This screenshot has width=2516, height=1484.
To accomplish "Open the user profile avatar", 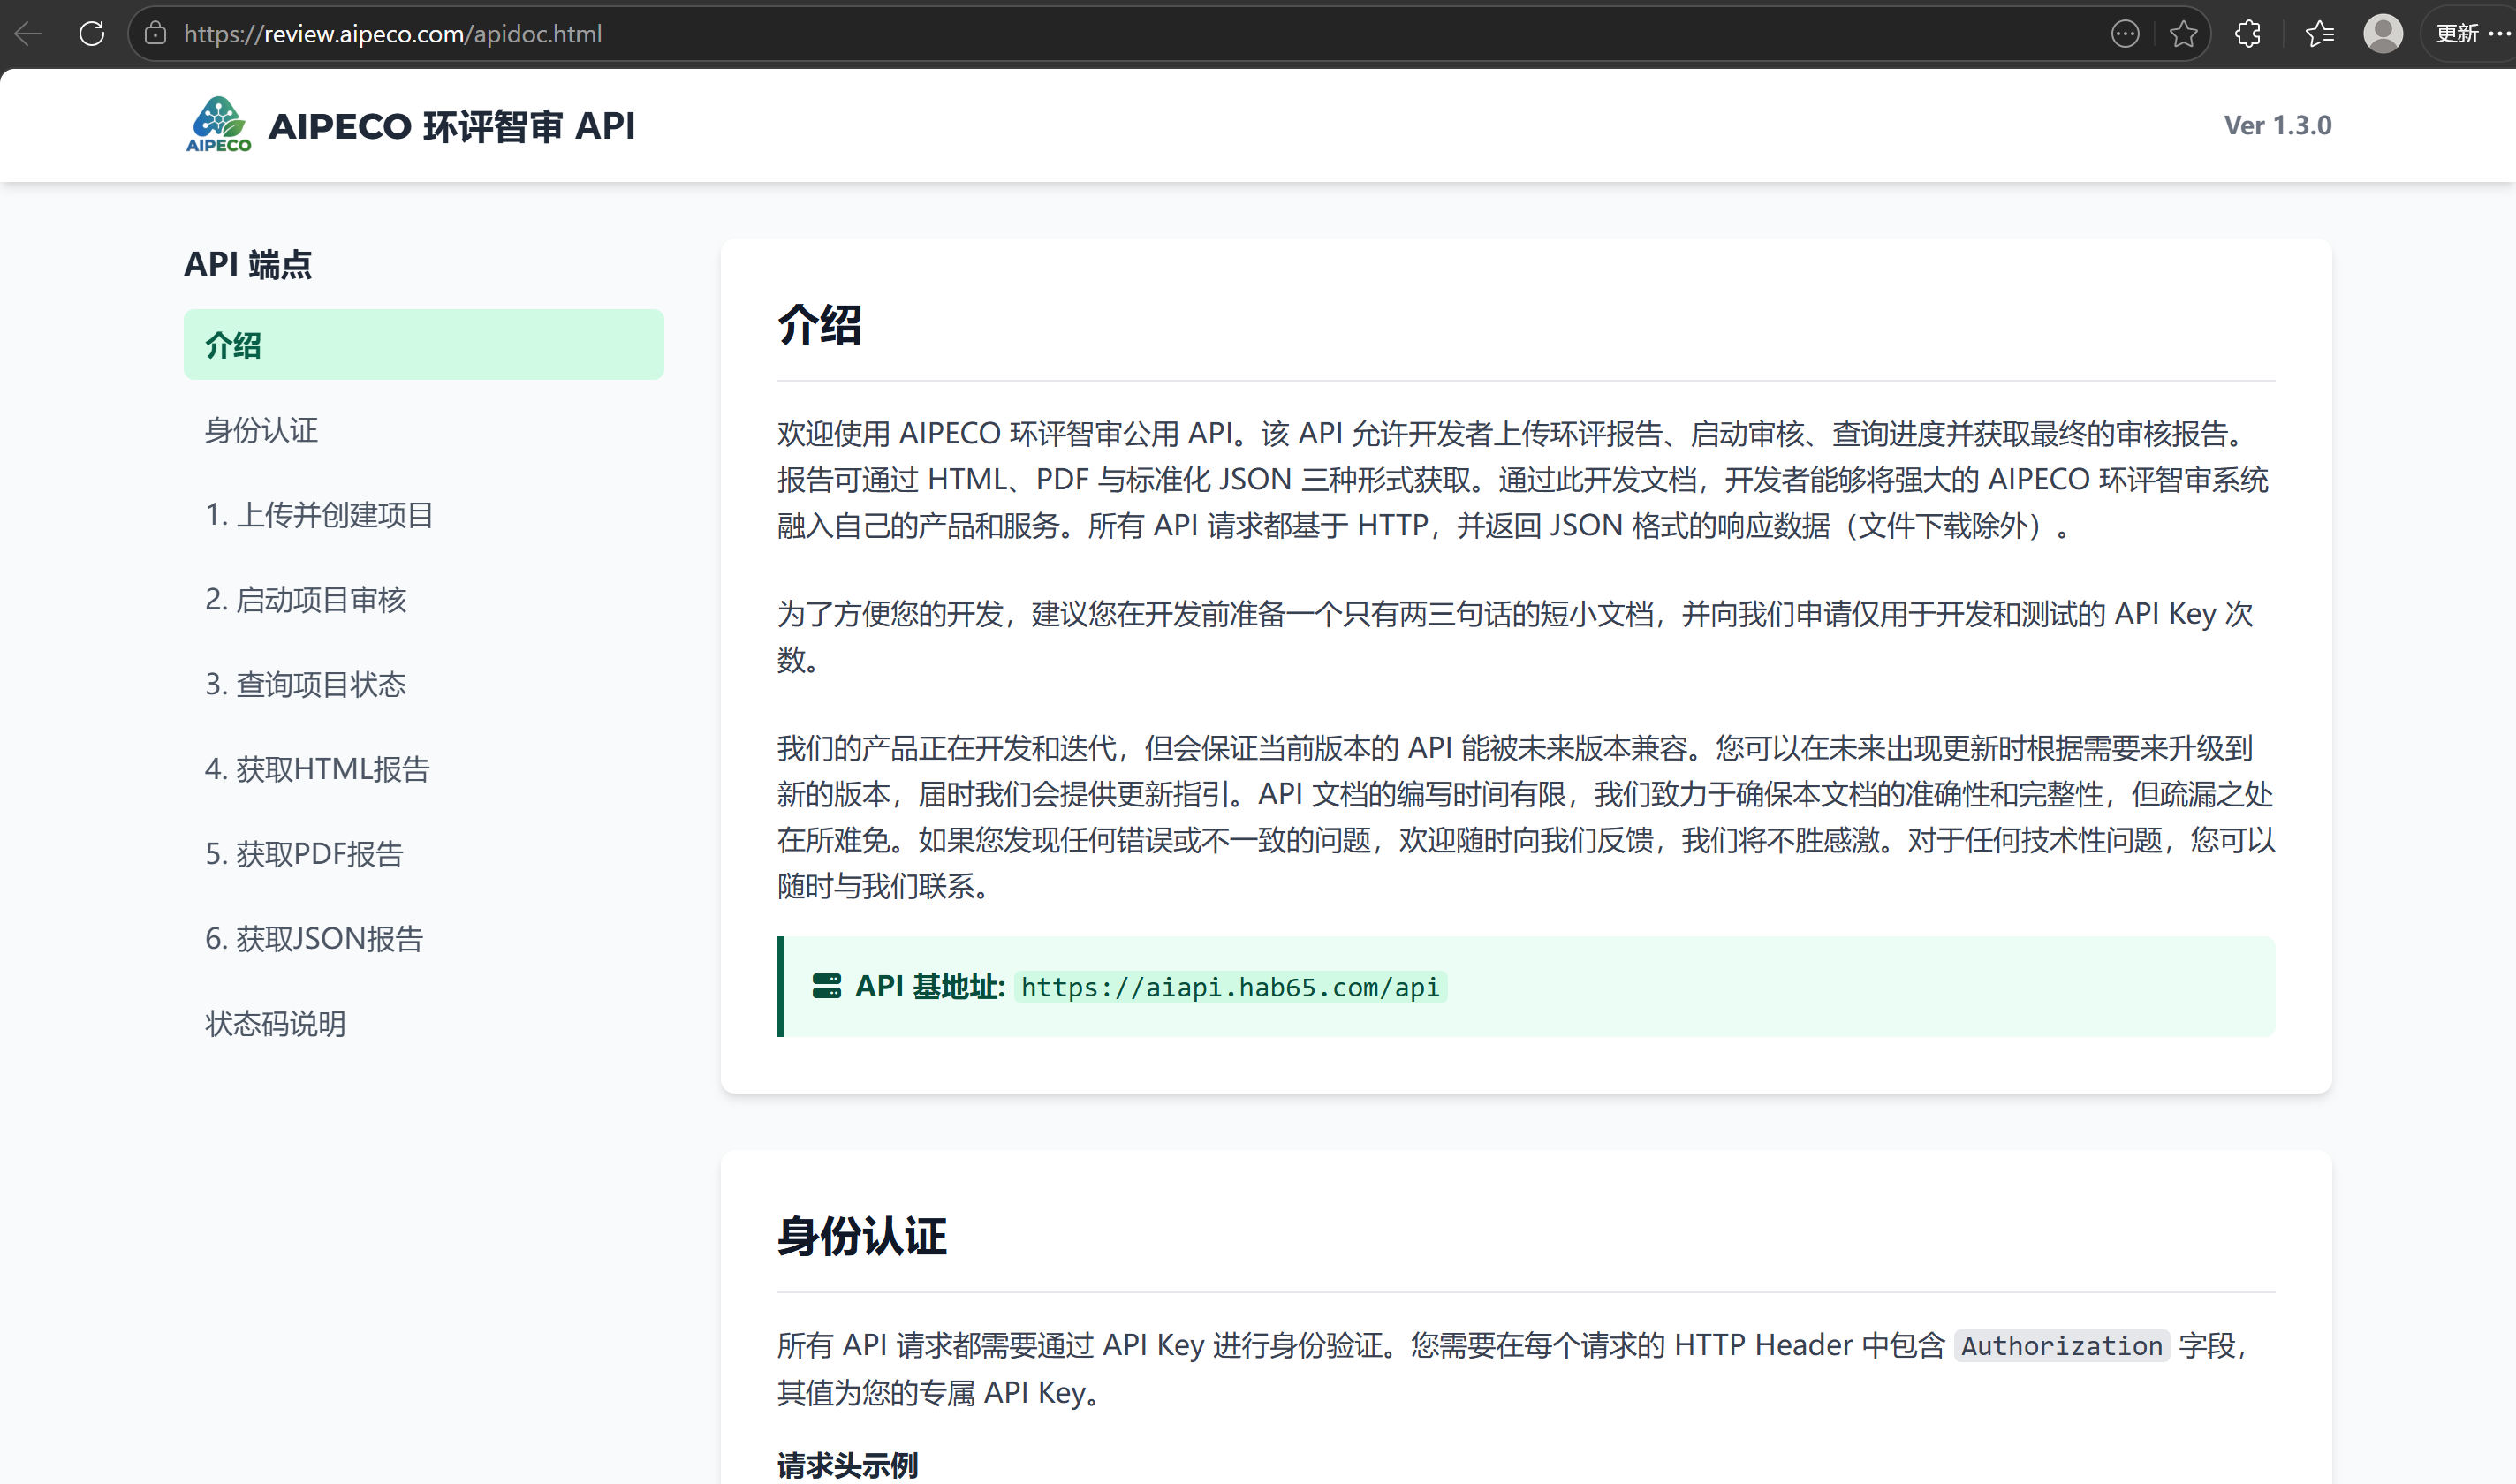I will tap(2382, 33).
